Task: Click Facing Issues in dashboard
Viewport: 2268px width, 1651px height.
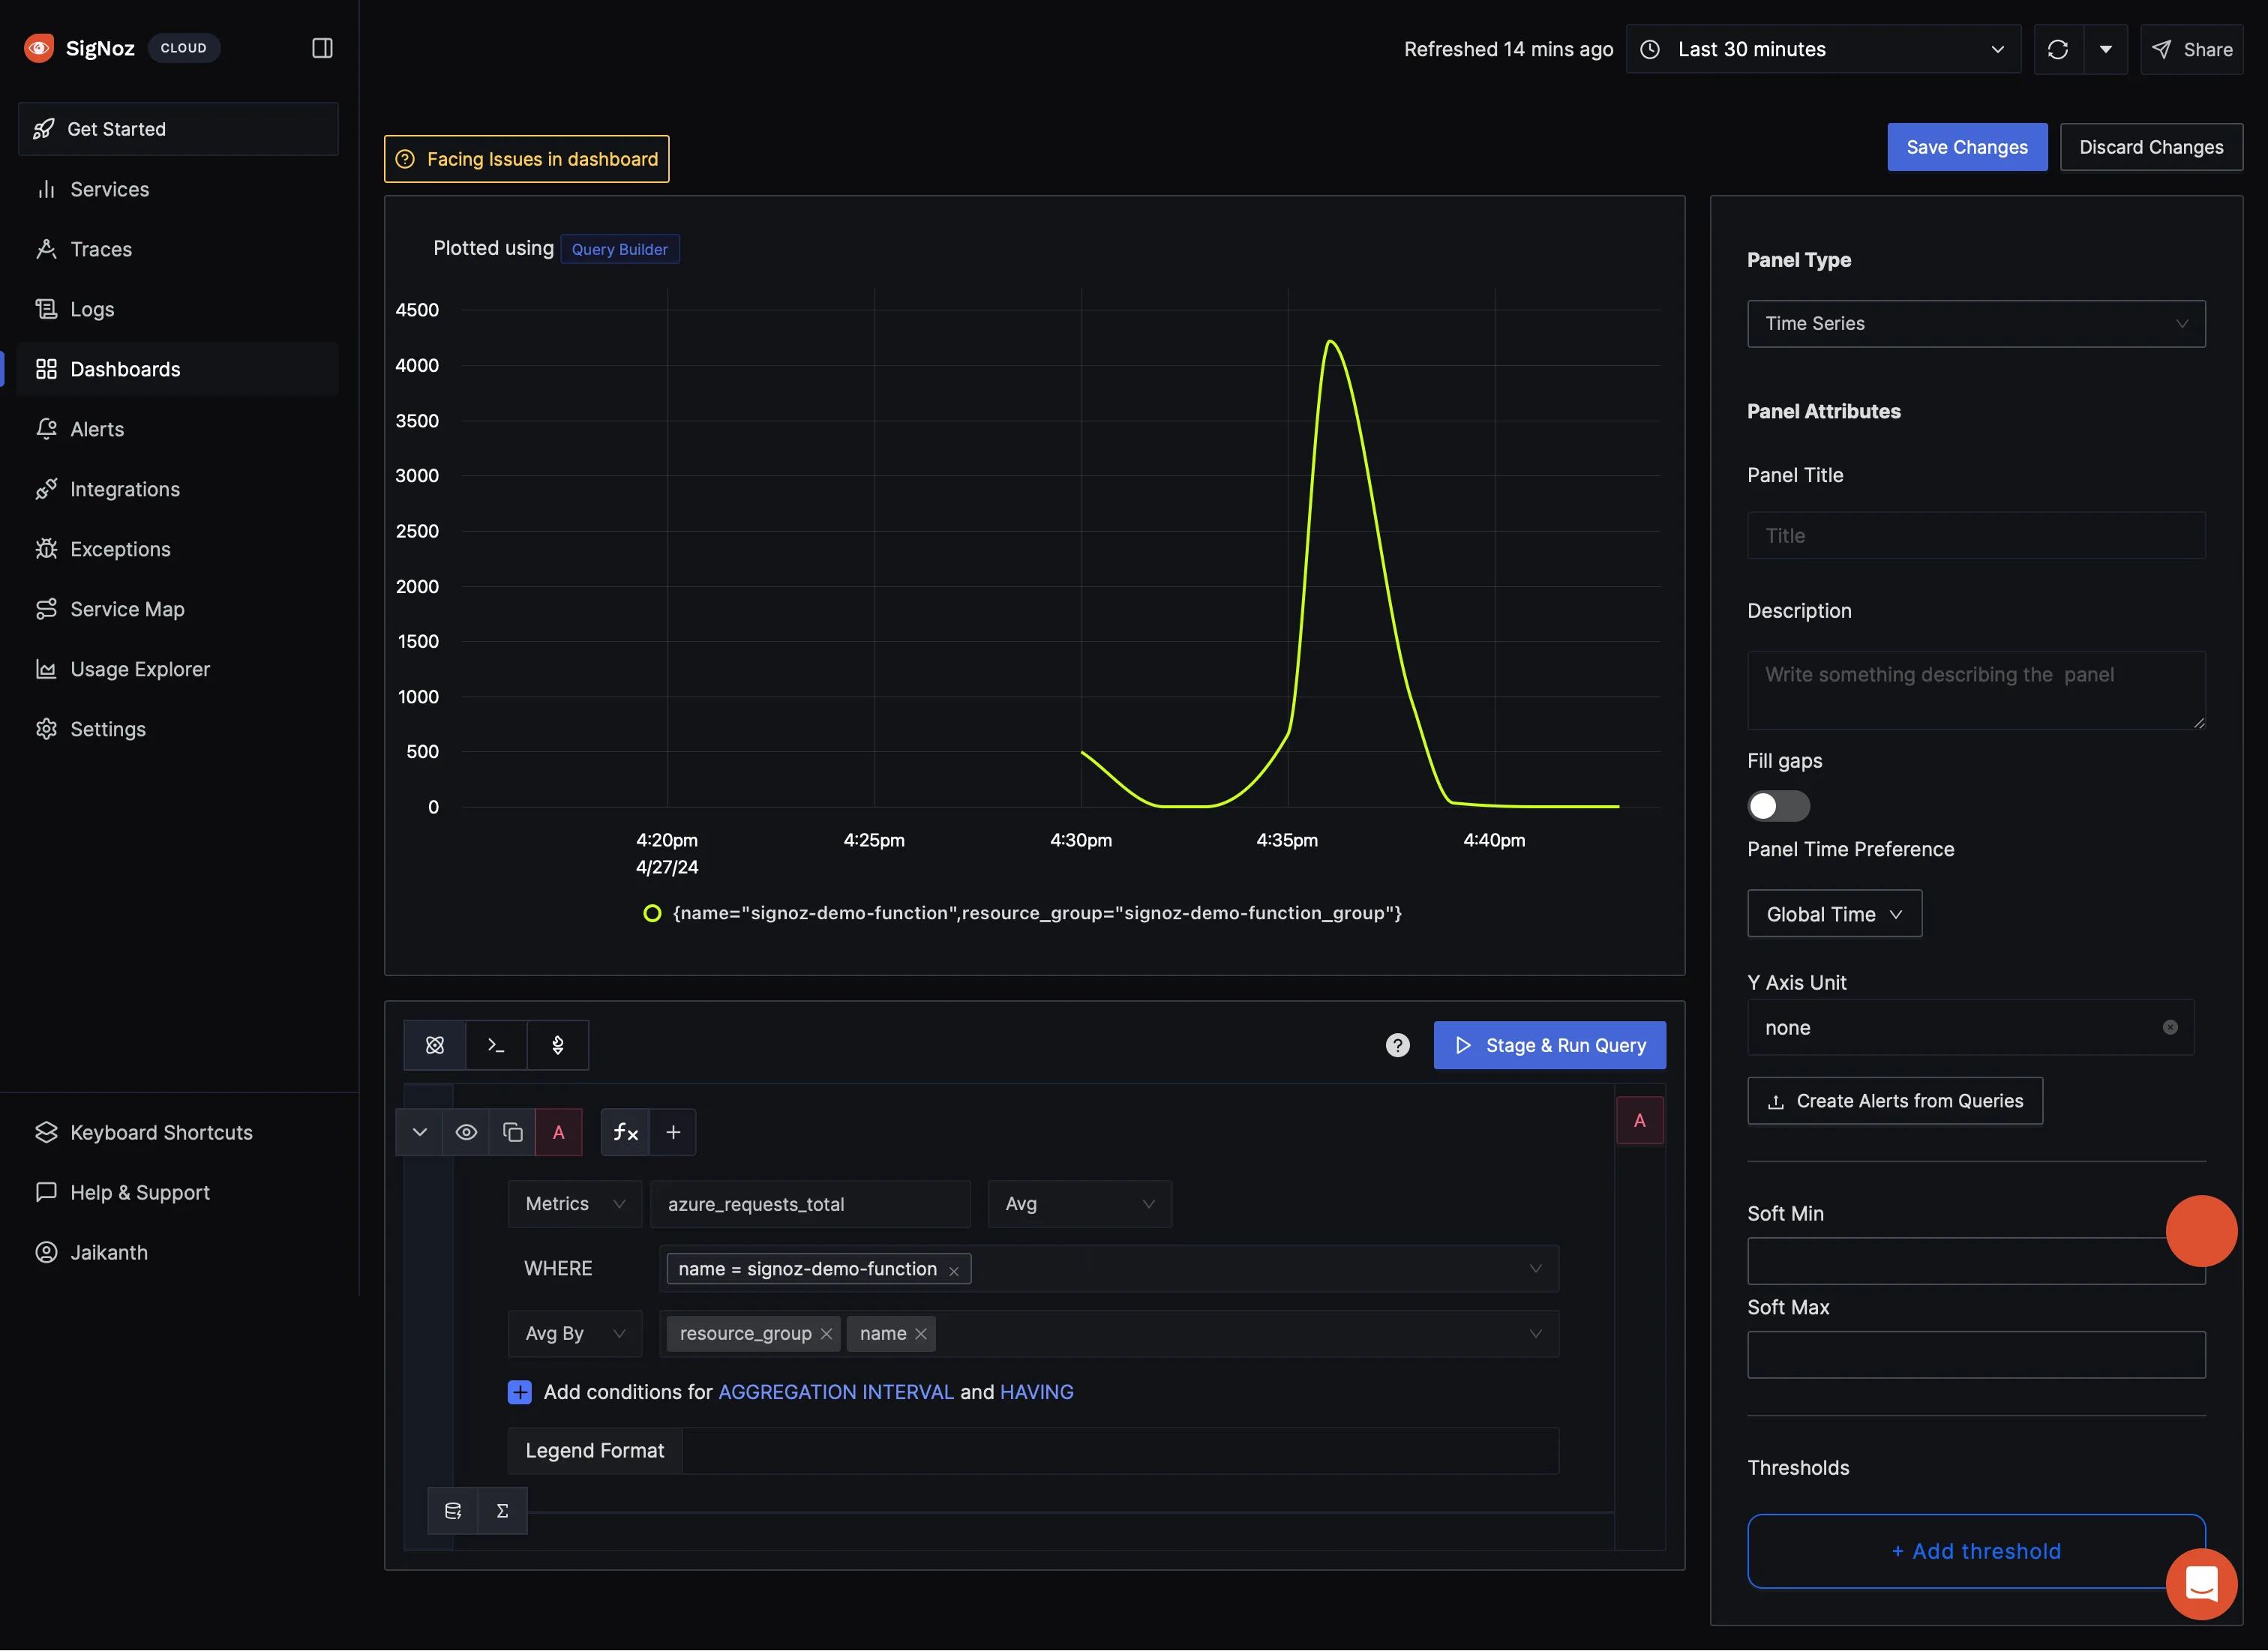Action: click(527, 159)
